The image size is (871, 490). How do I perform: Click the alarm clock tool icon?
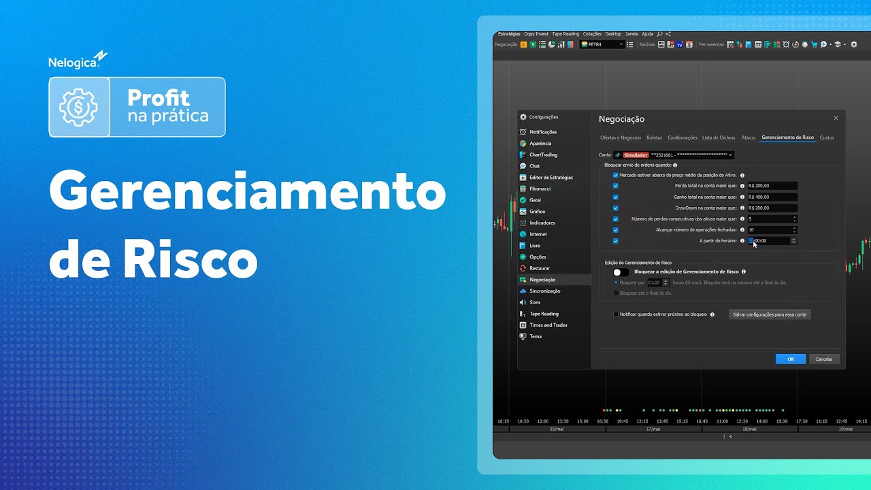[786, 44]
